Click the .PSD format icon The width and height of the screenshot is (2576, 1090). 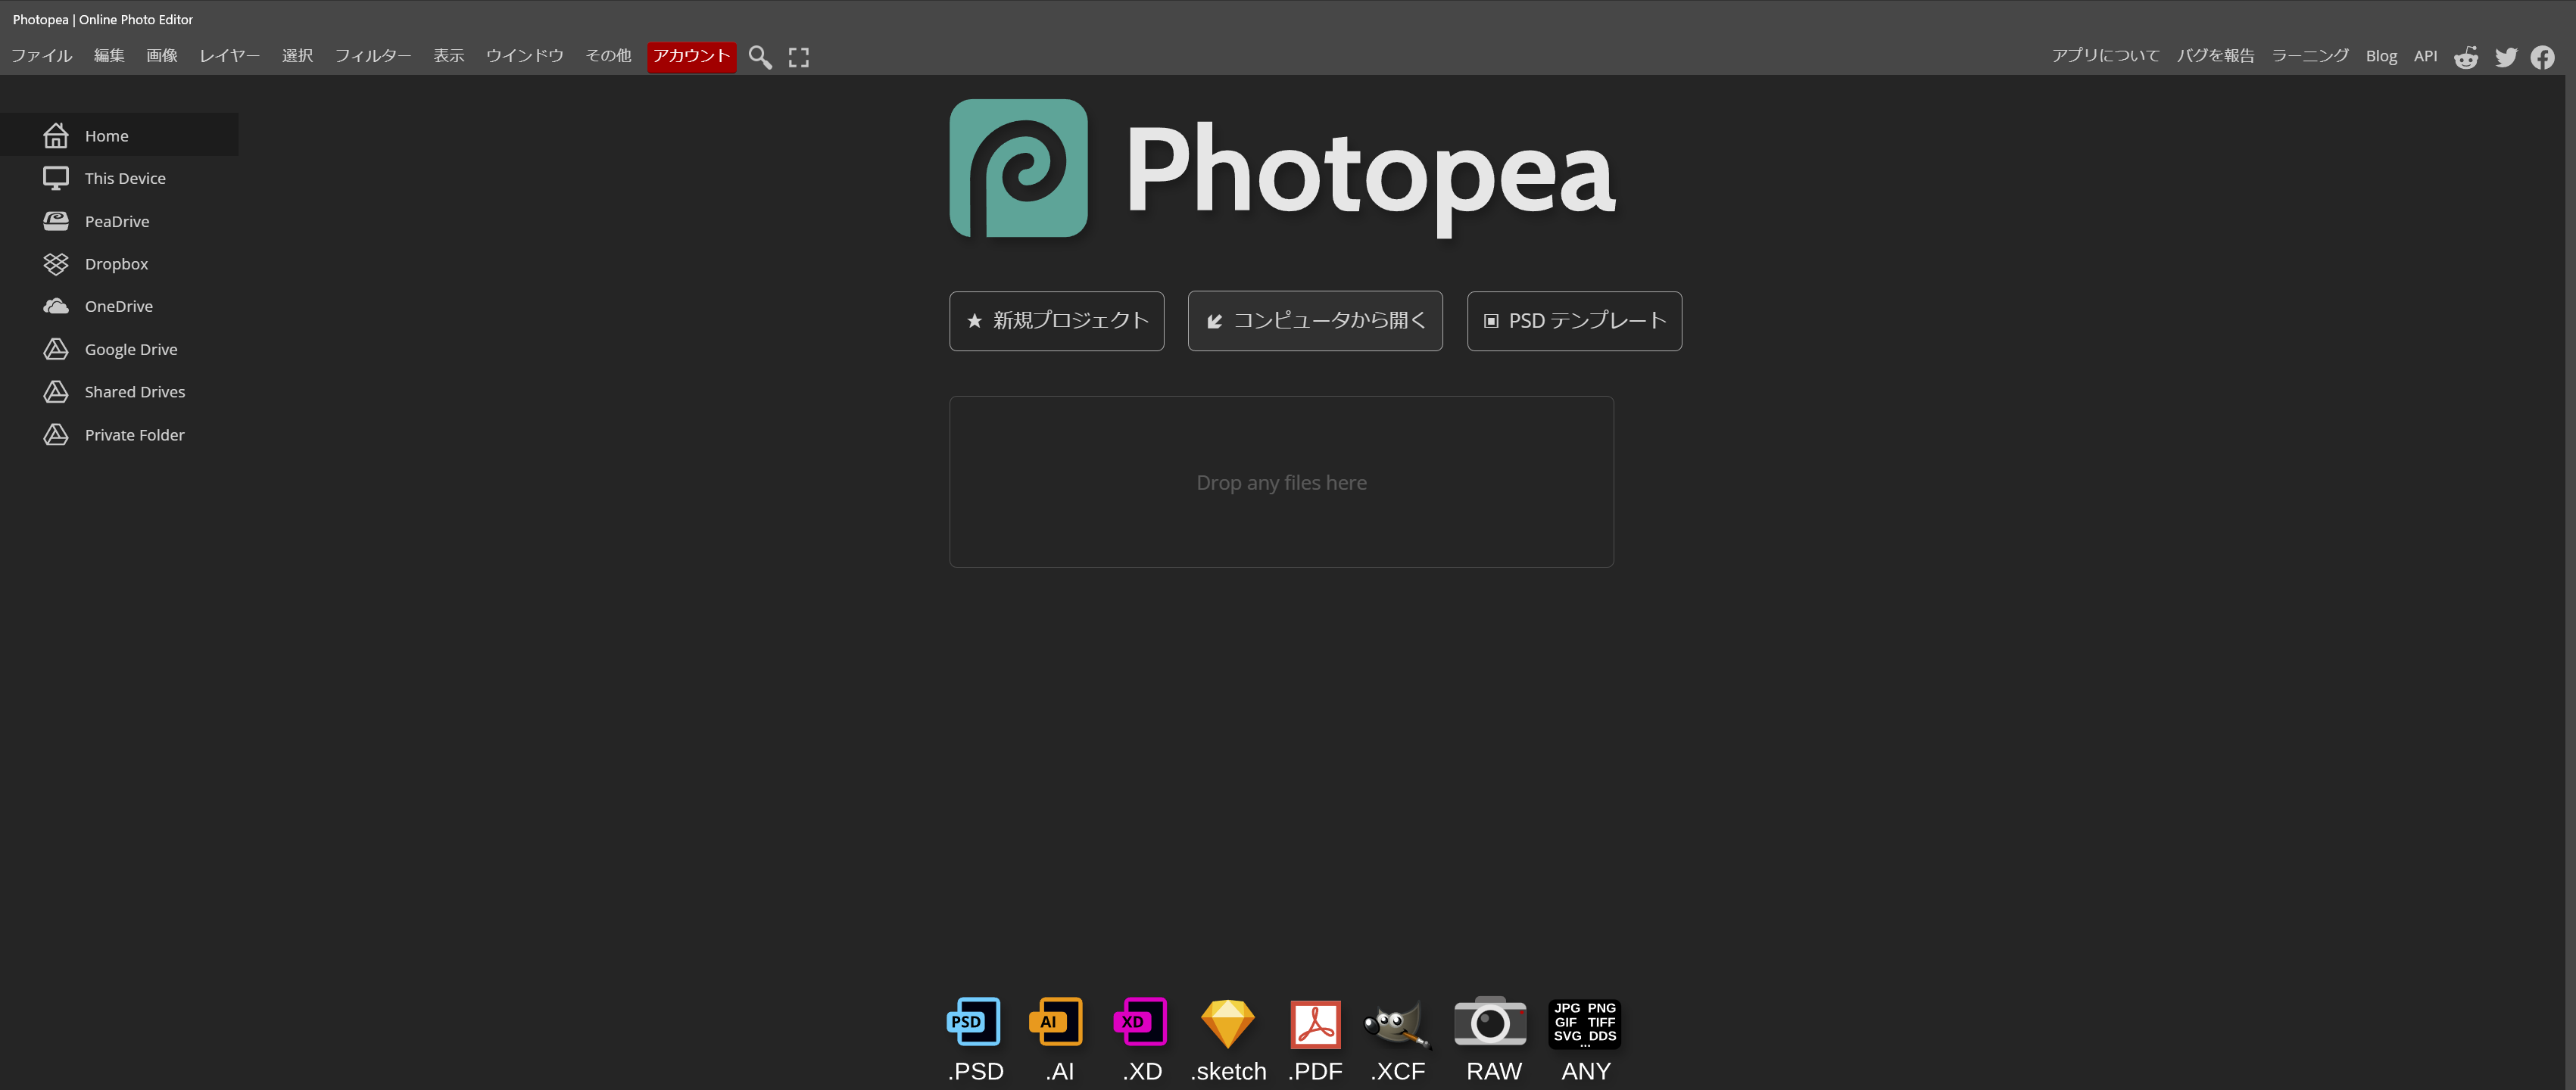974,1022
